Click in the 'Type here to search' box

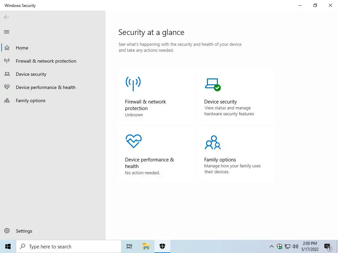coord(69,246)
